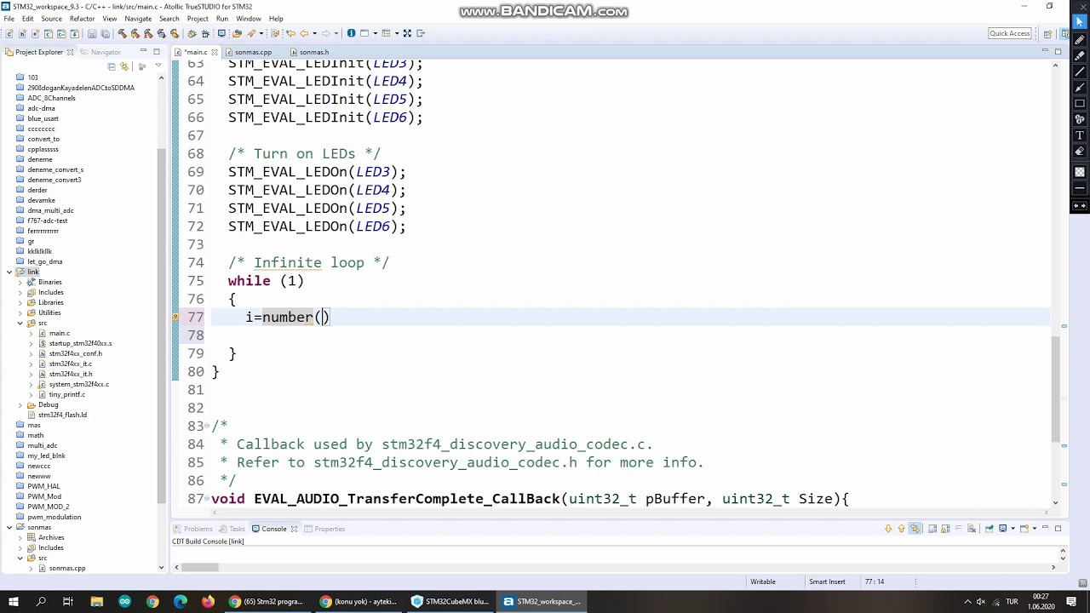
Task: Click the console horizontal scrollbar thumb
Action: point(200,568)
